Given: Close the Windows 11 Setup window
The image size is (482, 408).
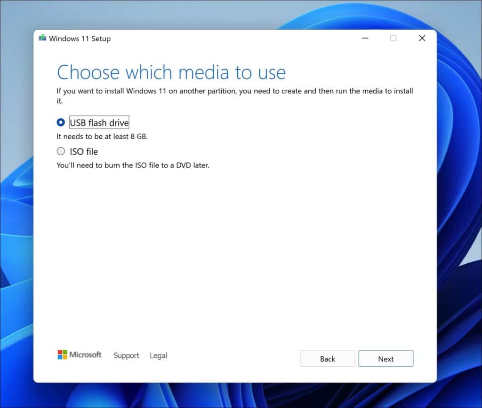Looking at the screenshot, I should [422, 38].
